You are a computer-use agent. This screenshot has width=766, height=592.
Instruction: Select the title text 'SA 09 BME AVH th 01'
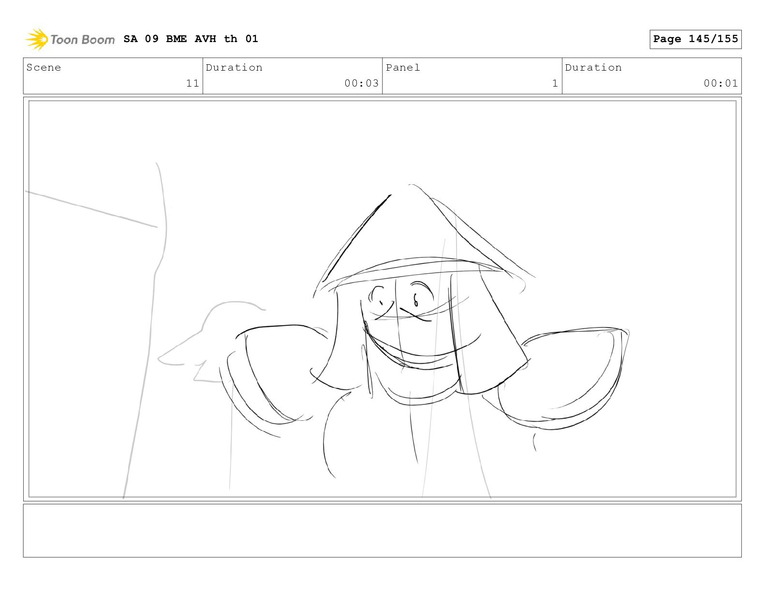191,39
